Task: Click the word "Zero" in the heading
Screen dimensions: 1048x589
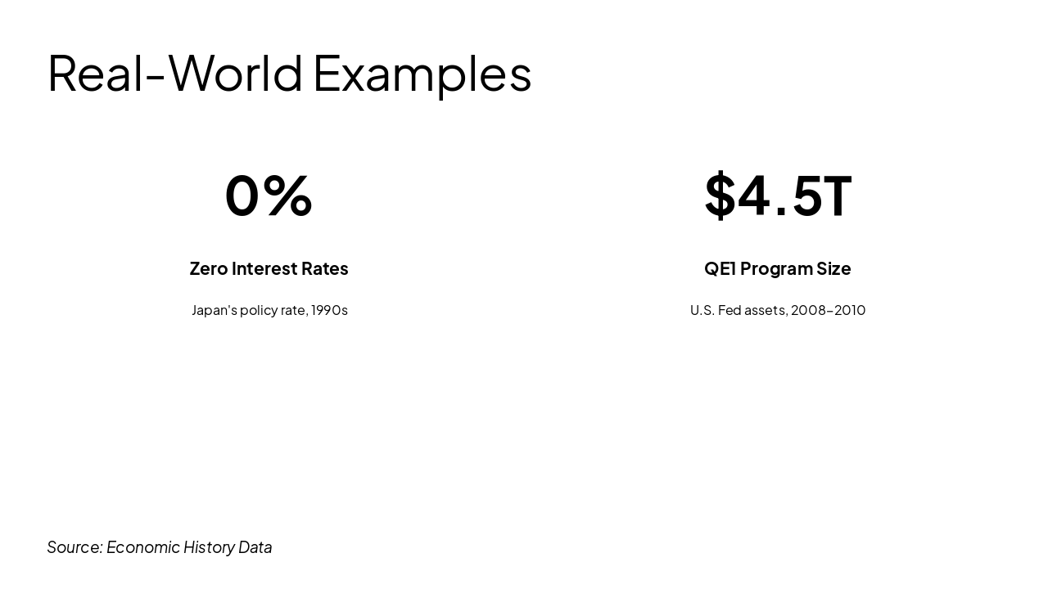Action: (208, 268)
